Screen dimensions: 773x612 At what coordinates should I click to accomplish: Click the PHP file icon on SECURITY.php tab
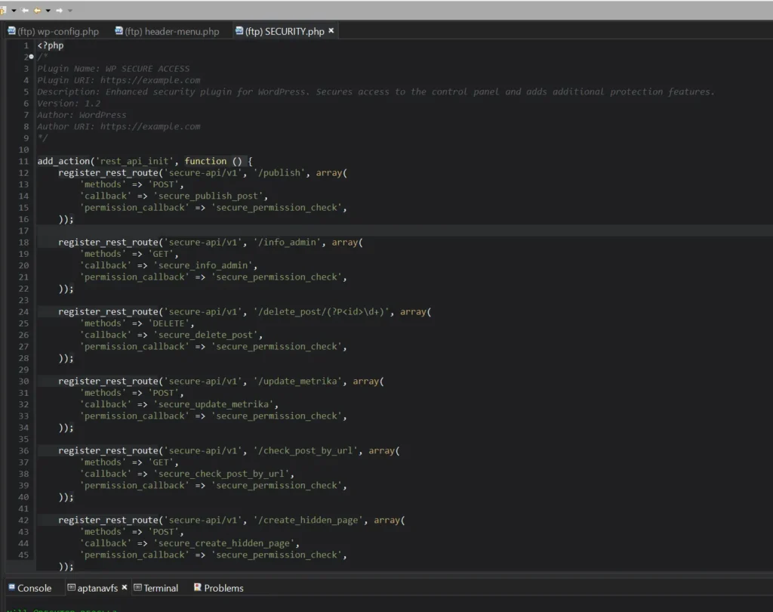[x=239, y=31]
